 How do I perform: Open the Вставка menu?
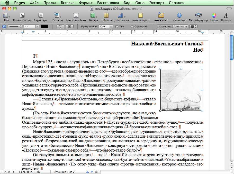[x=68, y=3]
